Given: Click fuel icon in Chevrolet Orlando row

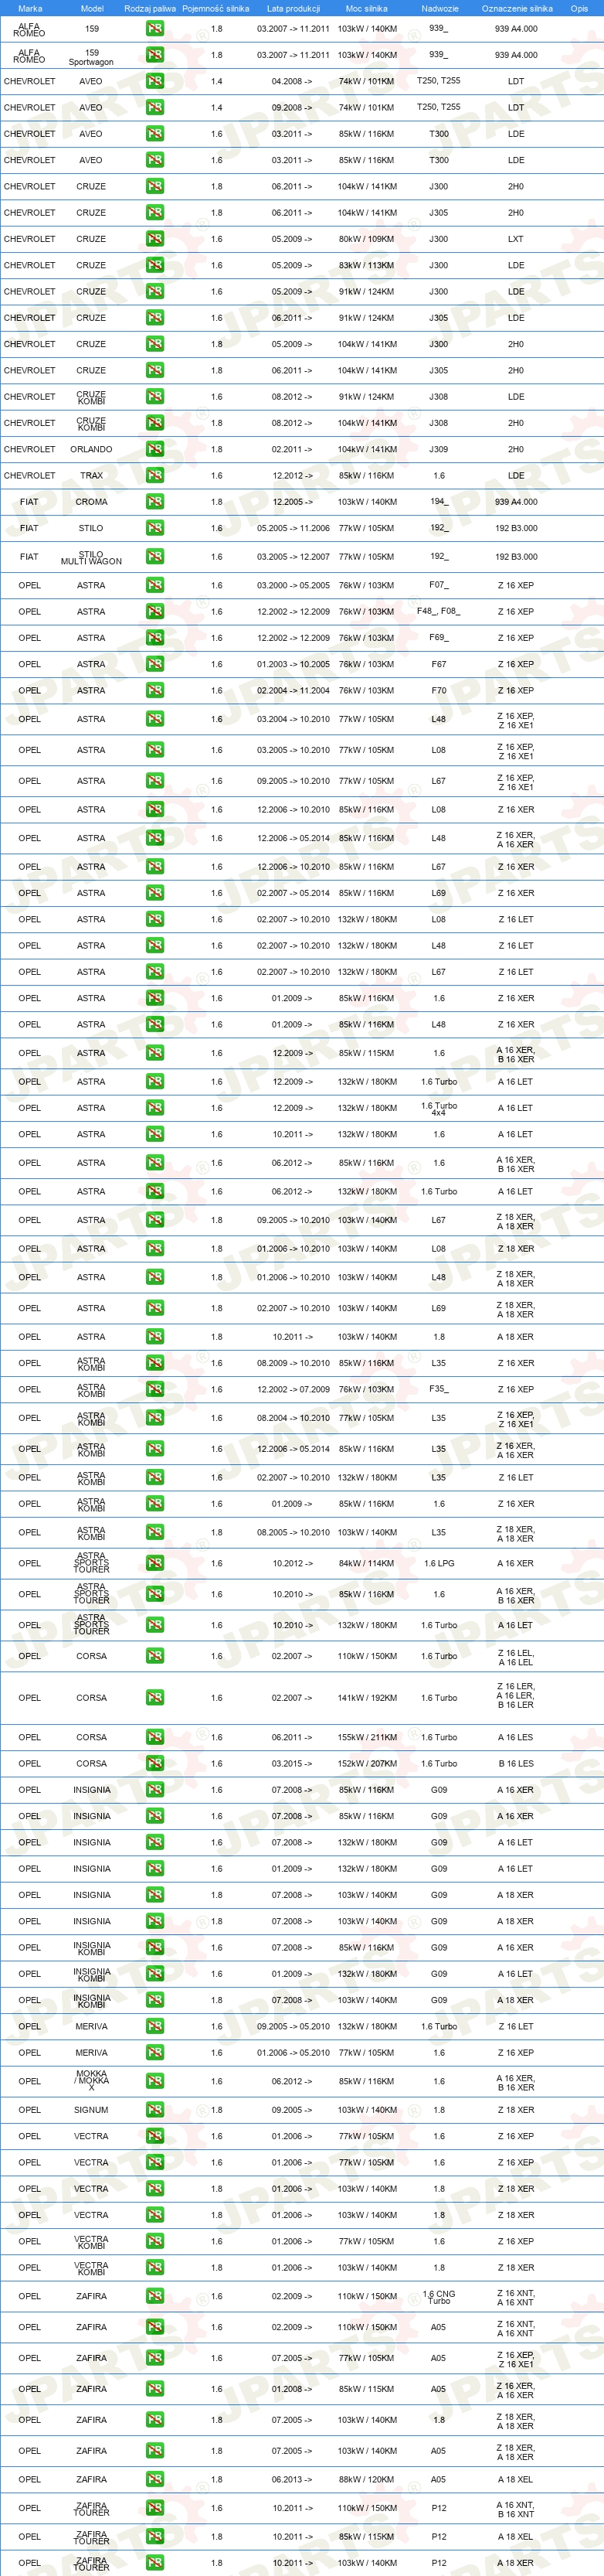Looking at the screenshot, I should tap(154, 449).
